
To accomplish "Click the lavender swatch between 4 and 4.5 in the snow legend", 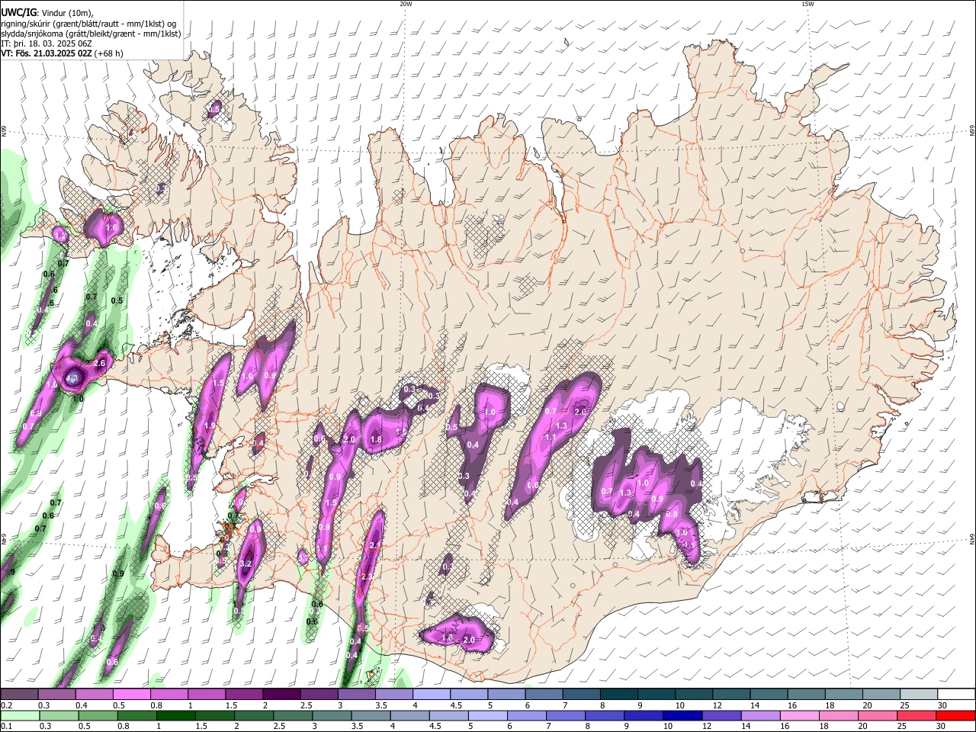I will pos(432,694).
